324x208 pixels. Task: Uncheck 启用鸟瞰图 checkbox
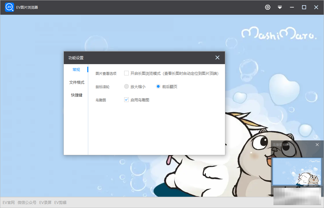[126, 100]
